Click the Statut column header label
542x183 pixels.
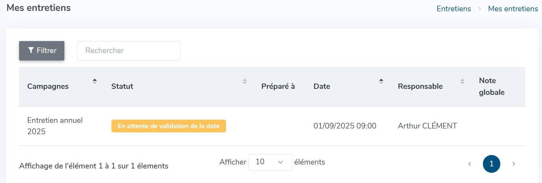(x=122, y=86)
